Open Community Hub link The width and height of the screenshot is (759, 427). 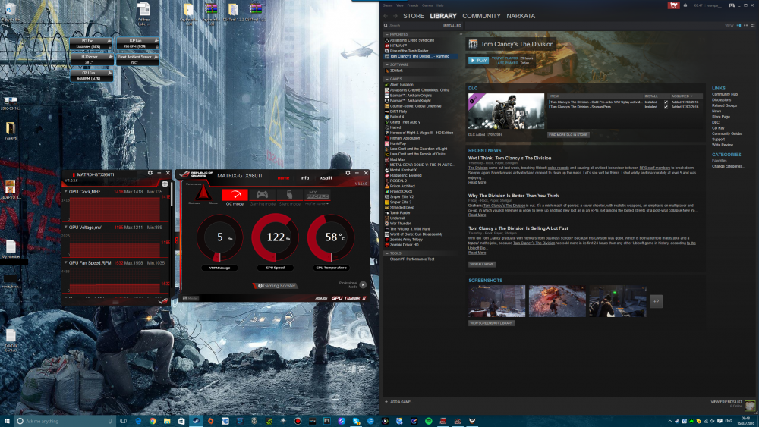[x=725, y=94]
